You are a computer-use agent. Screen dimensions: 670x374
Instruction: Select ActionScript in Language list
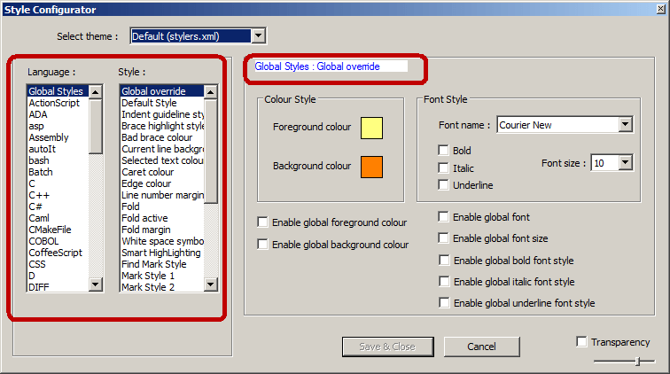click(x=58, y=103)
